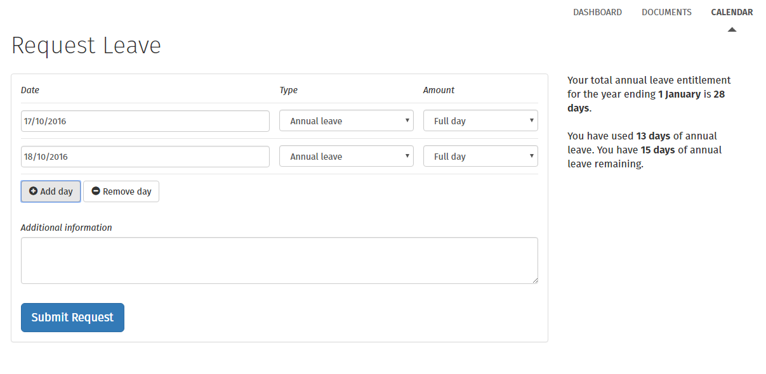
Task: Click the Request Leave page heading
Action: tap(86, 46)
